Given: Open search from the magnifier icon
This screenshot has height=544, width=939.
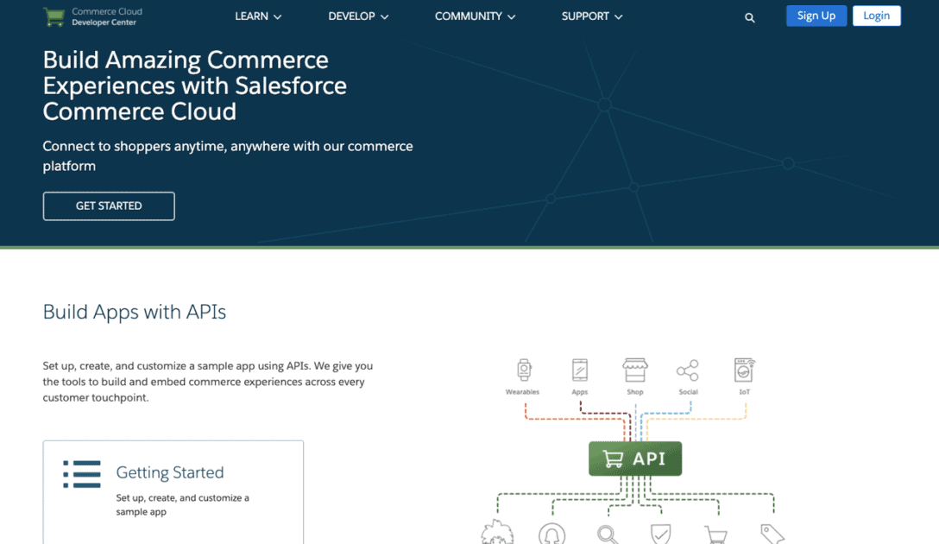Looking at the screenshot, I should click(x=749, y=16).
